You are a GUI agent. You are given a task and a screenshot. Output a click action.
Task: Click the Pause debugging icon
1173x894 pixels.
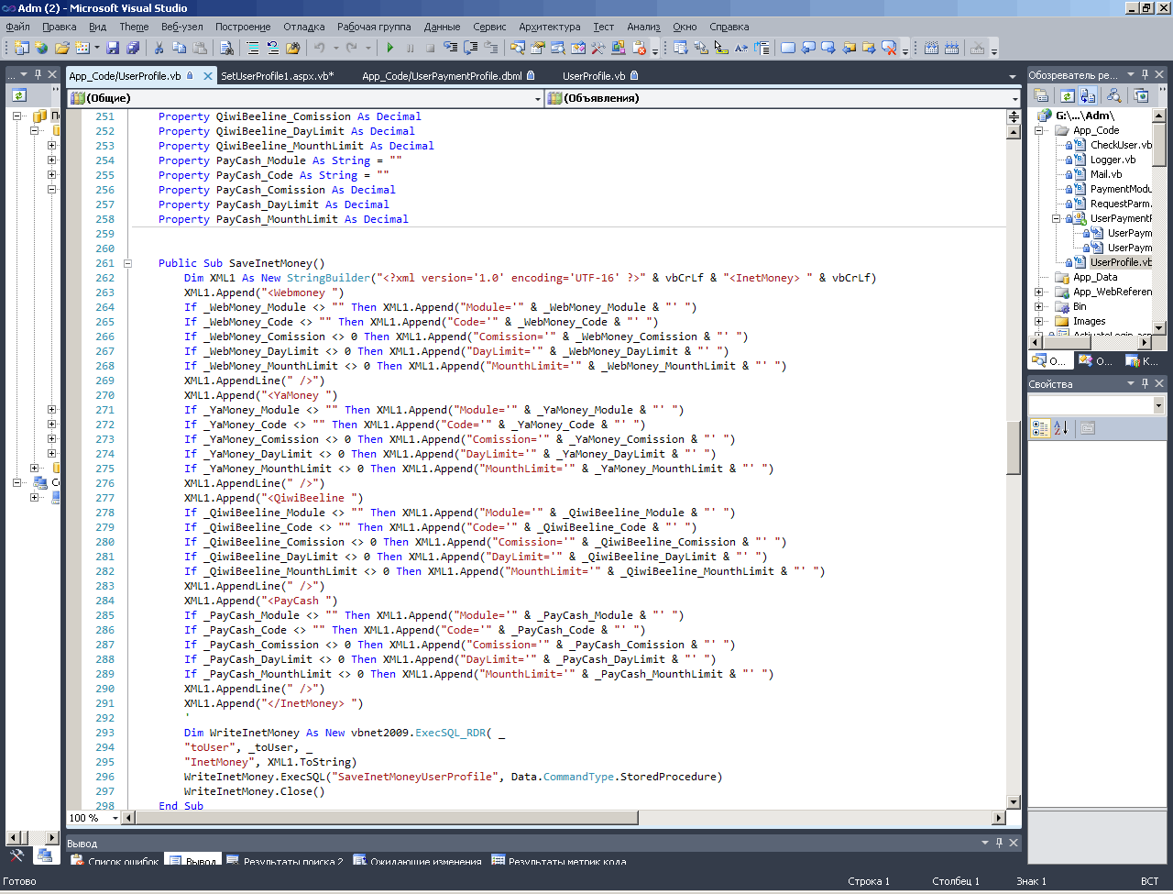410,48
